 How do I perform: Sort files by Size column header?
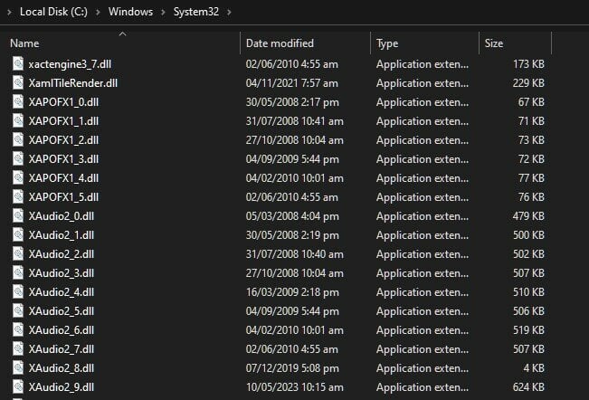click(x=494, y=43)
